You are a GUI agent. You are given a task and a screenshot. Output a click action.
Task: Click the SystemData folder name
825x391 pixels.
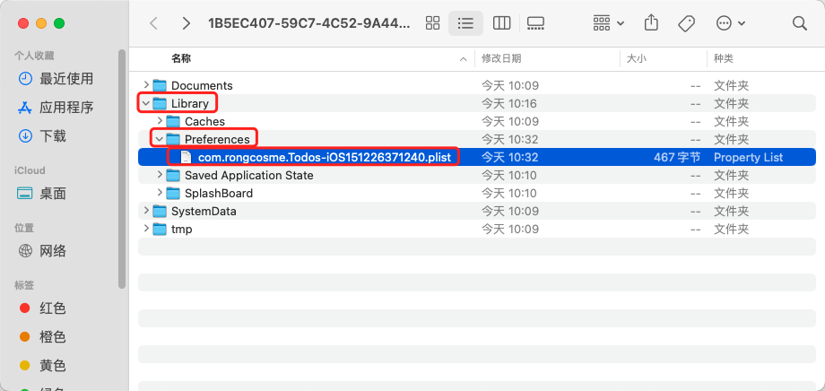click(204, 211)
